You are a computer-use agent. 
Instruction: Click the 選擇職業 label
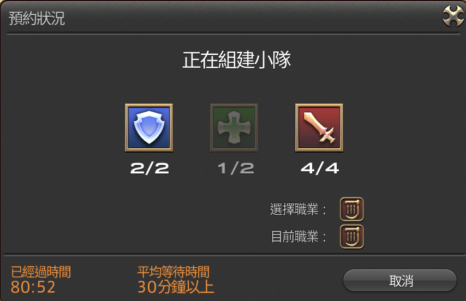[x=298, y=209]
